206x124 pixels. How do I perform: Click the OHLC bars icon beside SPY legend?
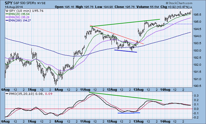point(7,11)
